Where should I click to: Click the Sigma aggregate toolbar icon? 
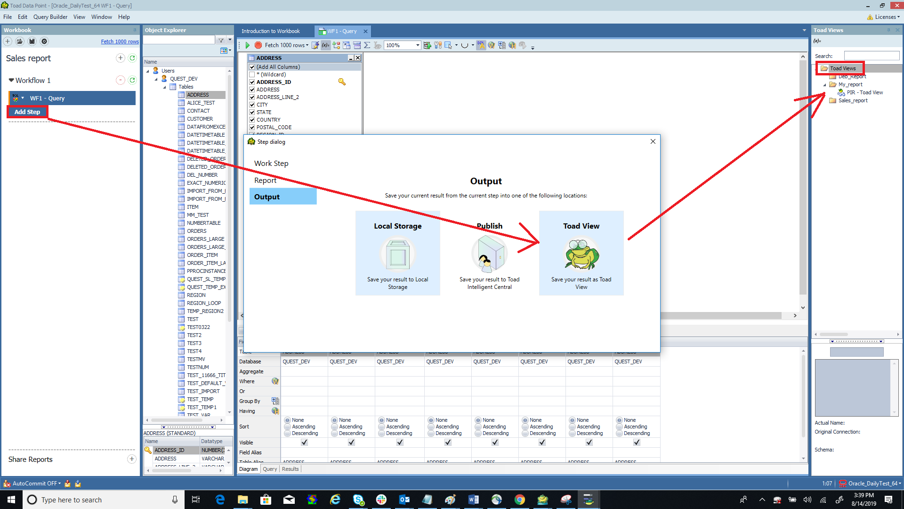[367, 45]
